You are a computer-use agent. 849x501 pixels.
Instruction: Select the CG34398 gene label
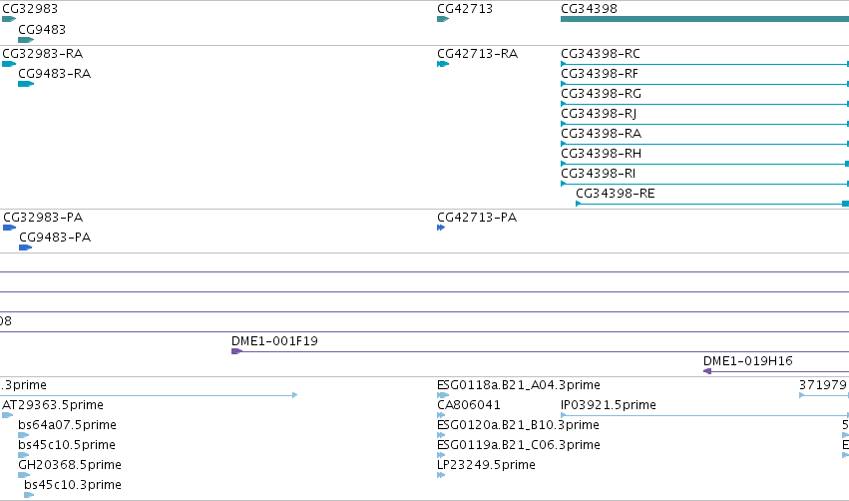pos(589,9)
